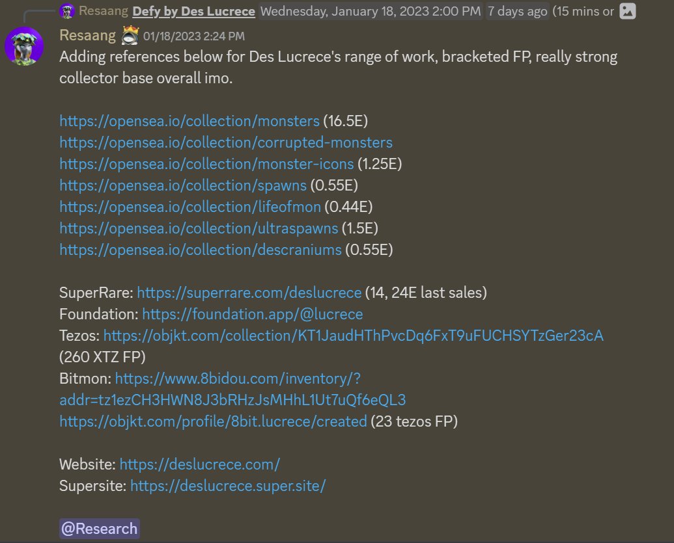Screen dimensions: 674x543
Task: Click the '(16.5E)' floor price text
Action: [346, 121]
